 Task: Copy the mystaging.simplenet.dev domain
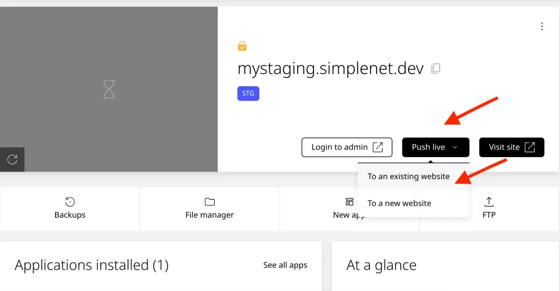pyautogui.click(x=435, y=69)
